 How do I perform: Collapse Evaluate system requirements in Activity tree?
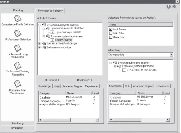pyautogui.click(x=44, y=36)
